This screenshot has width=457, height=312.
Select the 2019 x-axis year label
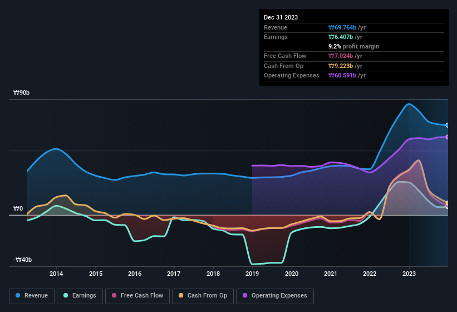[252, 274]
